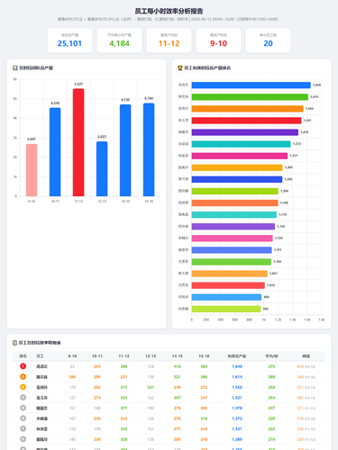This screenshot has width=338, height=450.
Task: Select the 4,184 average hourly output card
Action: [x=119, y=40]
